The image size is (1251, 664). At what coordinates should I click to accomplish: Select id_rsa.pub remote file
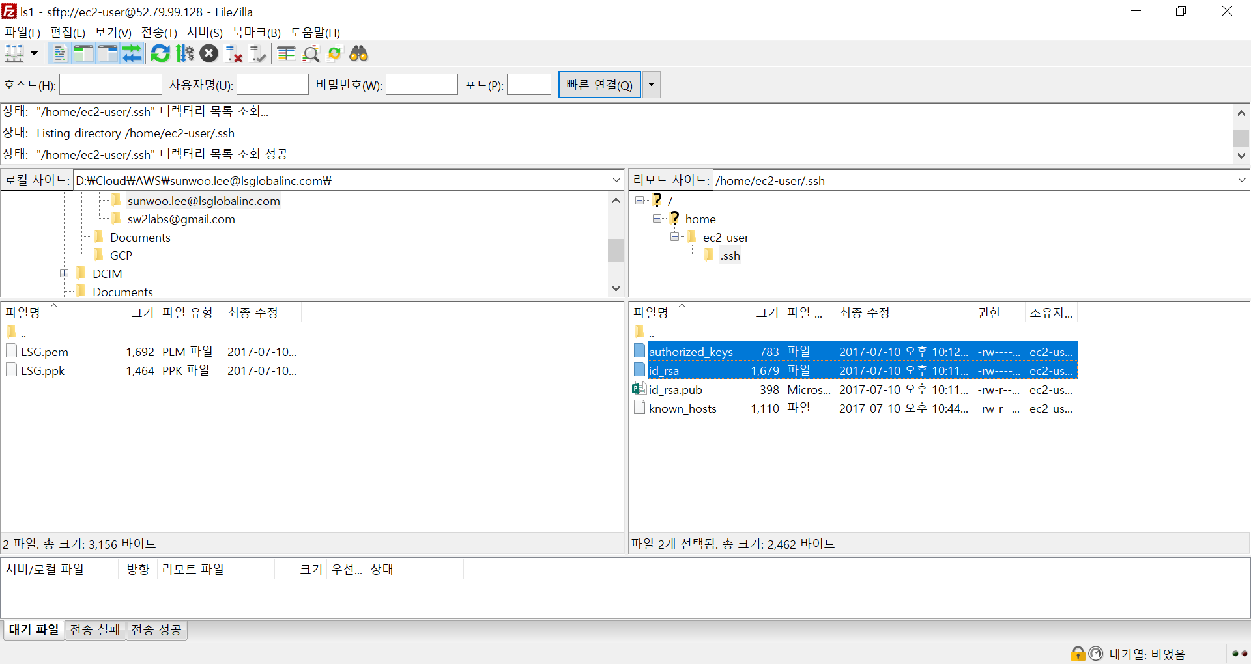click(x=675, y=390)
